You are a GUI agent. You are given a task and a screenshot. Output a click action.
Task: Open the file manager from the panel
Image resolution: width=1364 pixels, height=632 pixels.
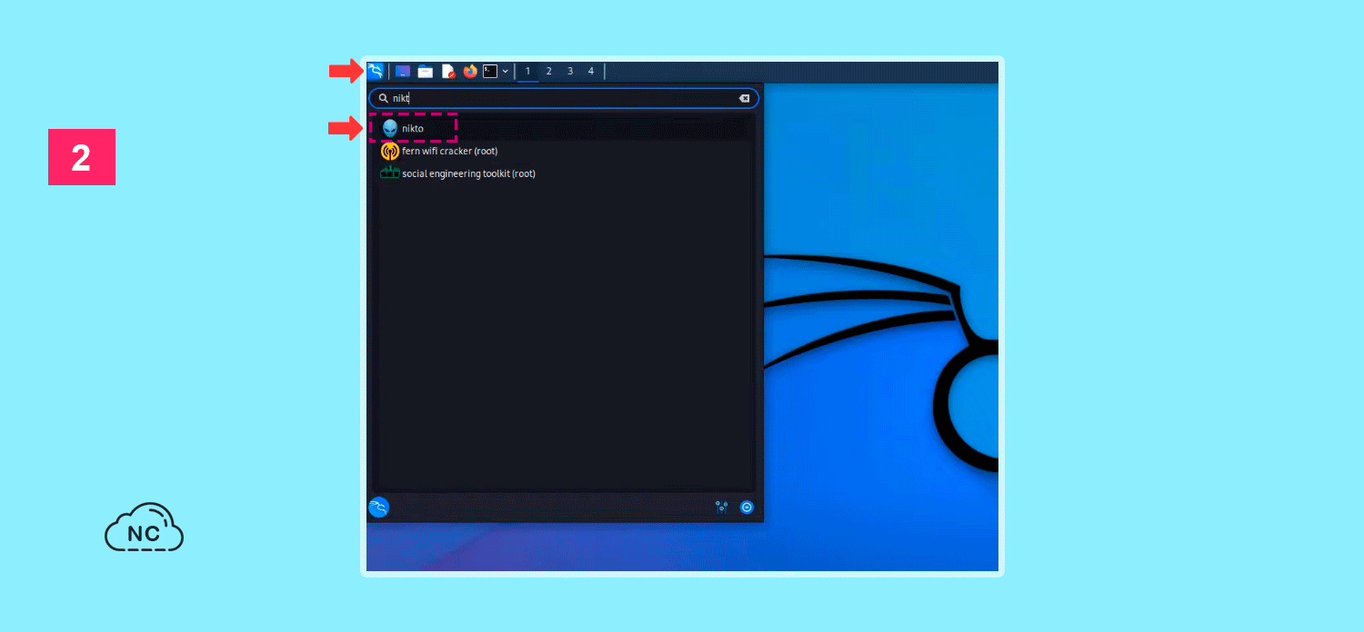tap(425, 71)
